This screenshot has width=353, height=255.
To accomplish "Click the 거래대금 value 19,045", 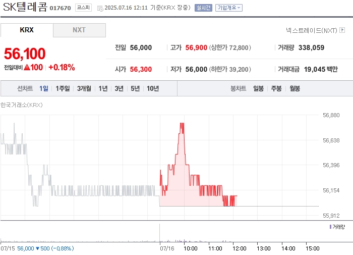I will pos(315,69).
